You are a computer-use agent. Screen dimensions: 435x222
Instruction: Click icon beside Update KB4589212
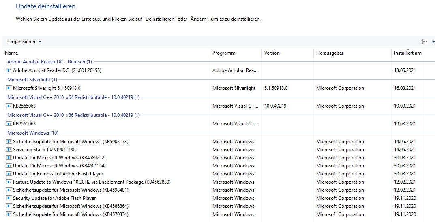pos(9,158)
